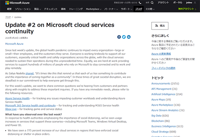Screen dimensions: 200x137
Task: Click the post date text
Action: pyautogui.click(x=17, y=38)
